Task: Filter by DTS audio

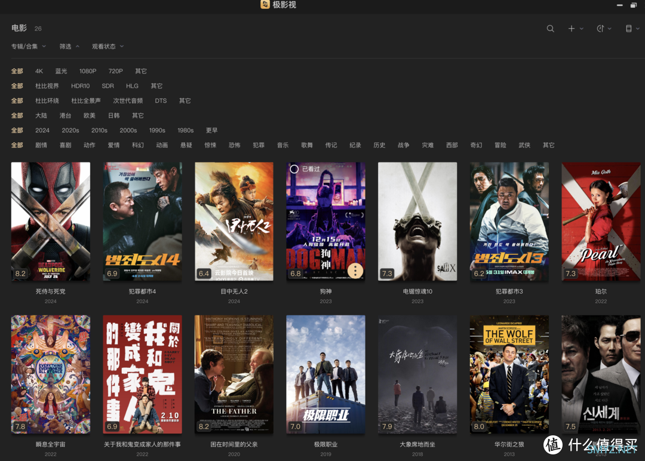Action: (x=161, y=101)
